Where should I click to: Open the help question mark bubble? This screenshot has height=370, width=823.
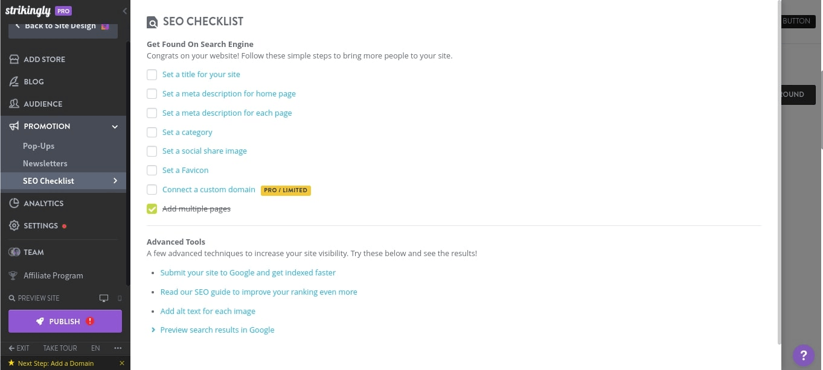[x=803, y=356]
